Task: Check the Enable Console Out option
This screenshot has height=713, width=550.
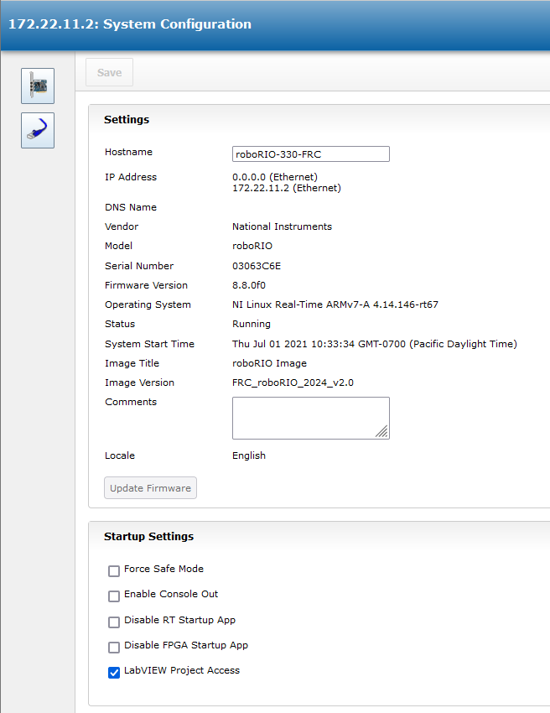Action: [x=114, y=596]
